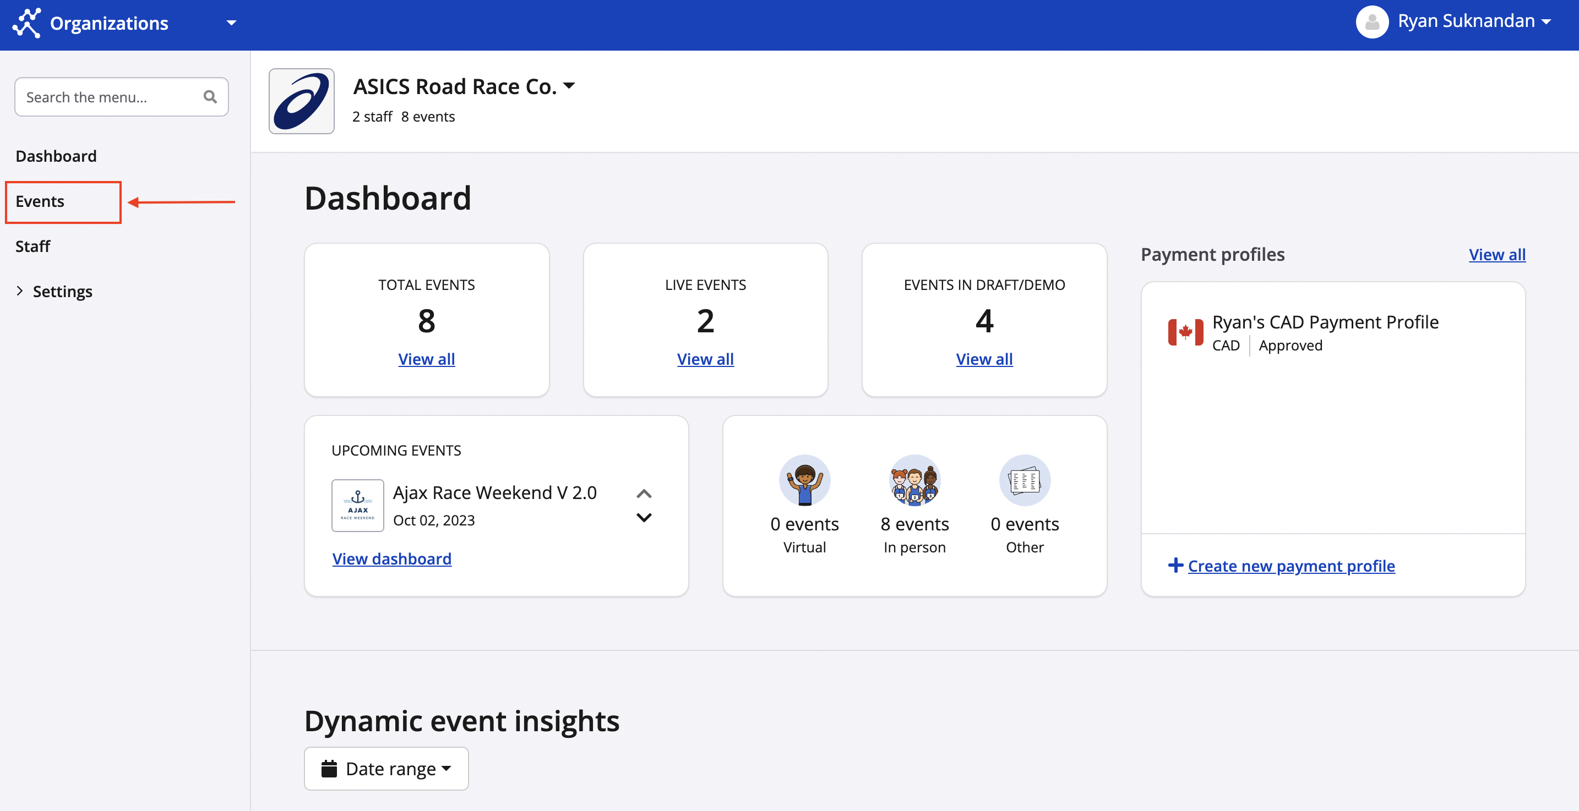Show previous upcoming event with up chevron

[x=644, y=493]
